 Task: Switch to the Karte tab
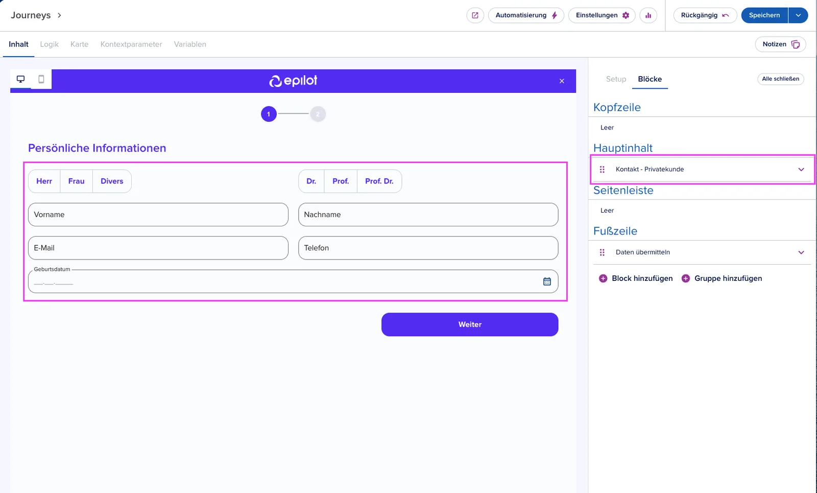[x=79, y=44]
